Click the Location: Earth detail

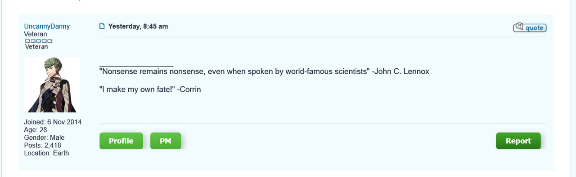coord(46,153)
